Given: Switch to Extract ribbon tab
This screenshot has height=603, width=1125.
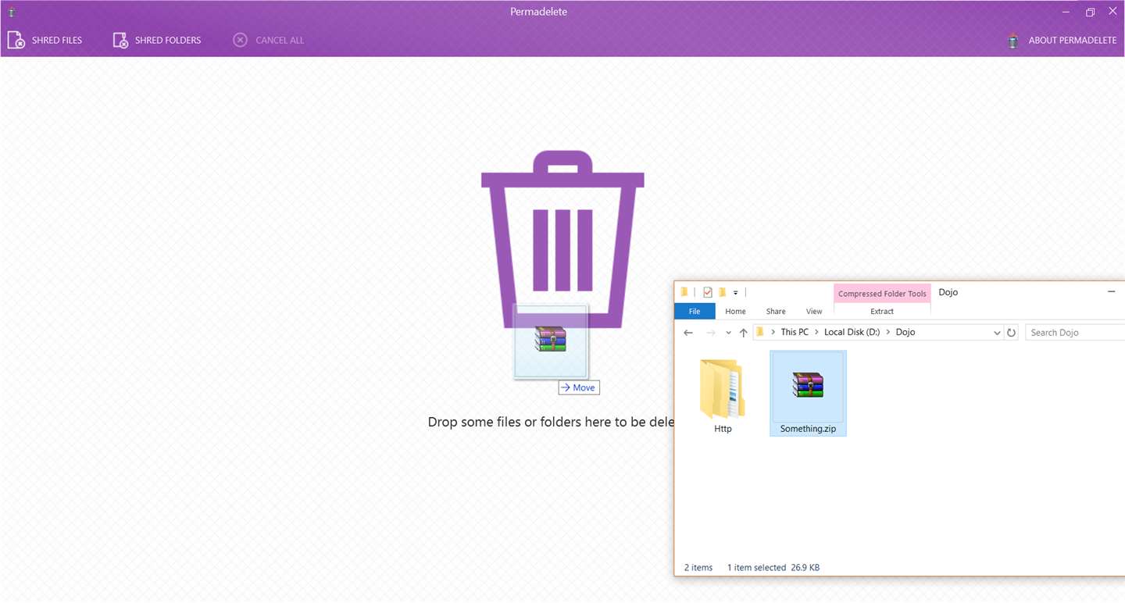Looking at the screenshot, I should click(882, 311).
